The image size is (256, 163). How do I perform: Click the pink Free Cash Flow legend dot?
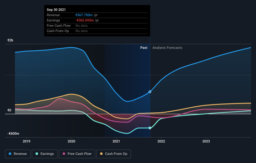click(x=64, y=154)
